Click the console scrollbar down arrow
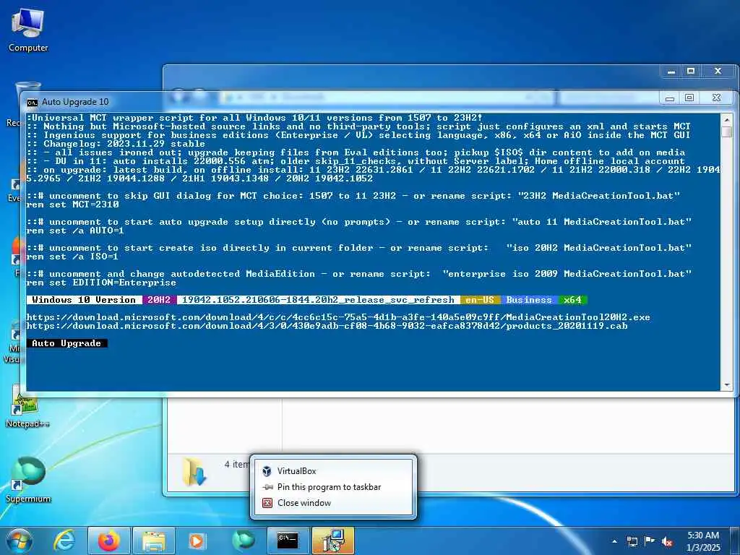The image size is (740, 555). click(727, 385)
